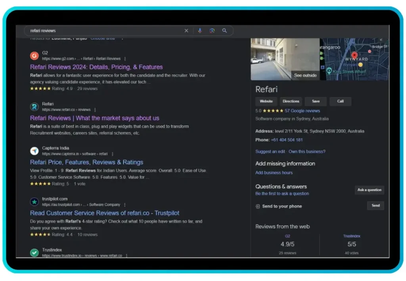
Task: Click Own this business? link
Action: 307,151
